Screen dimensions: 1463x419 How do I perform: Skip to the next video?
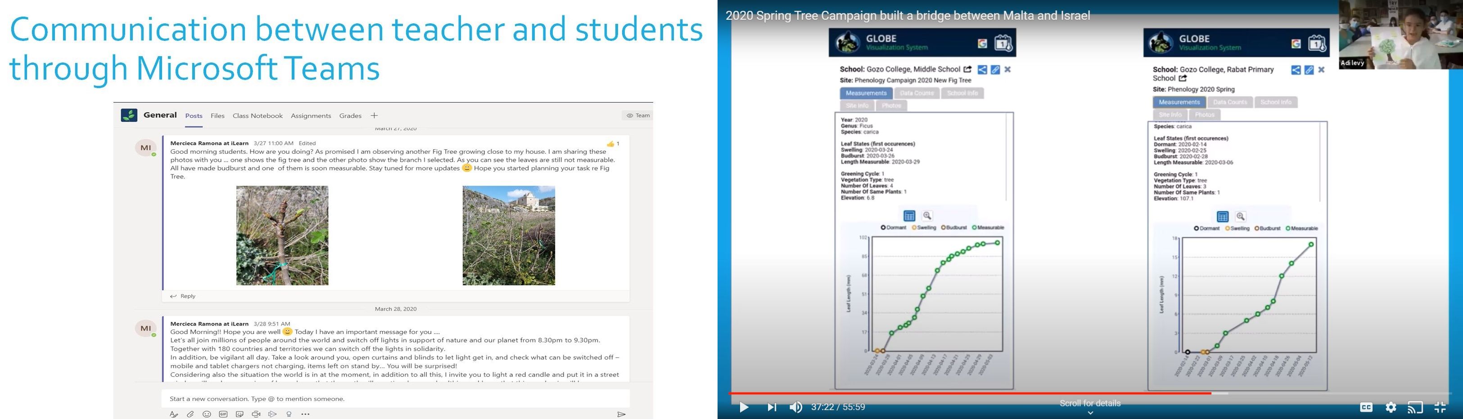(x=771, y=407)
